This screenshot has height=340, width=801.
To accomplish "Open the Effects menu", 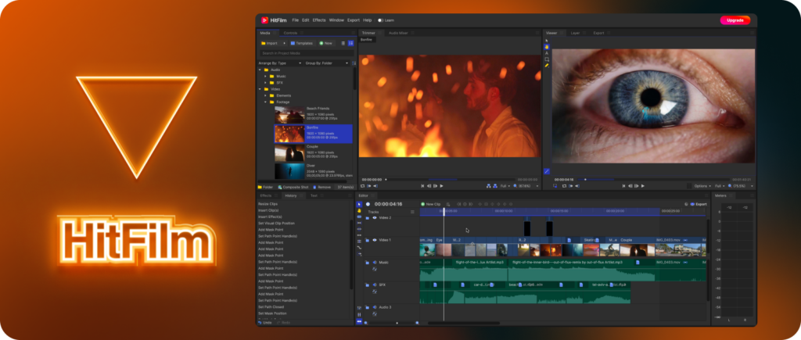I will (x=319, y=20).
